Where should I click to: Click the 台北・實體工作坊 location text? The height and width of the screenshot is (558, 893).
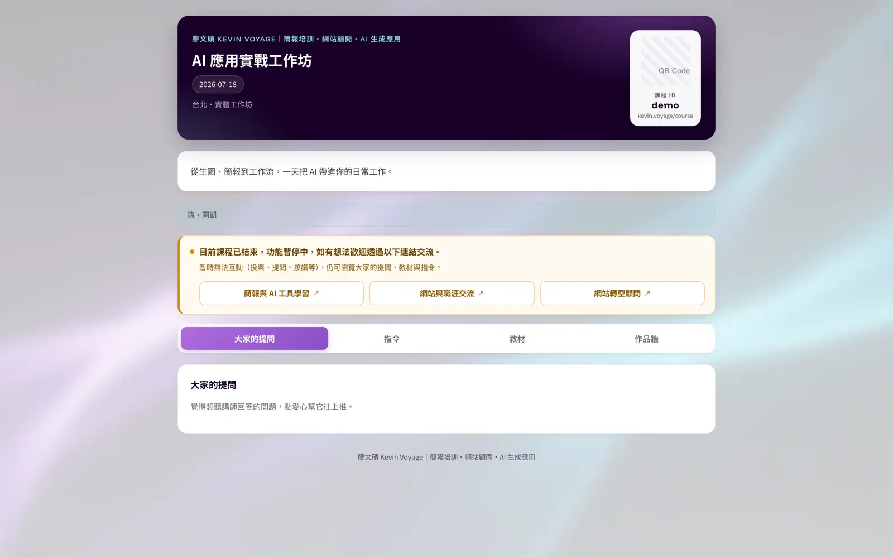[222, 104]
